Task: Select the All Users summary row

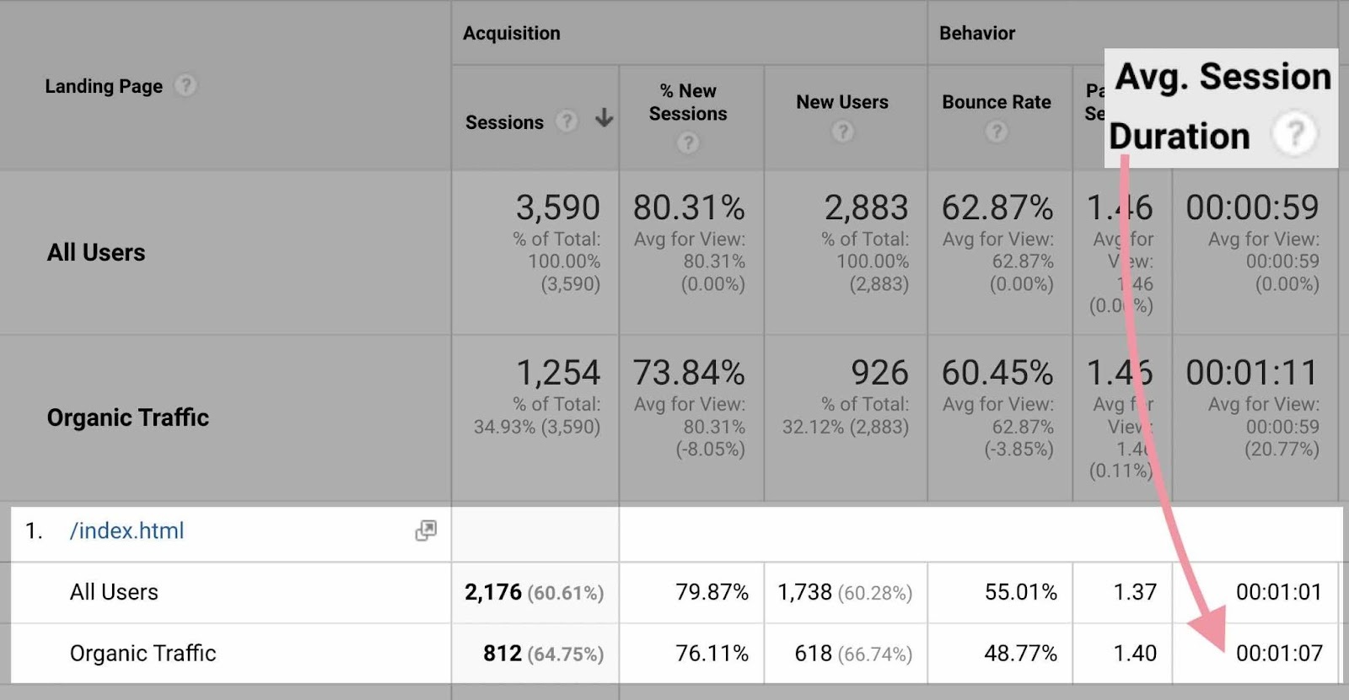Action: [97, 251]
